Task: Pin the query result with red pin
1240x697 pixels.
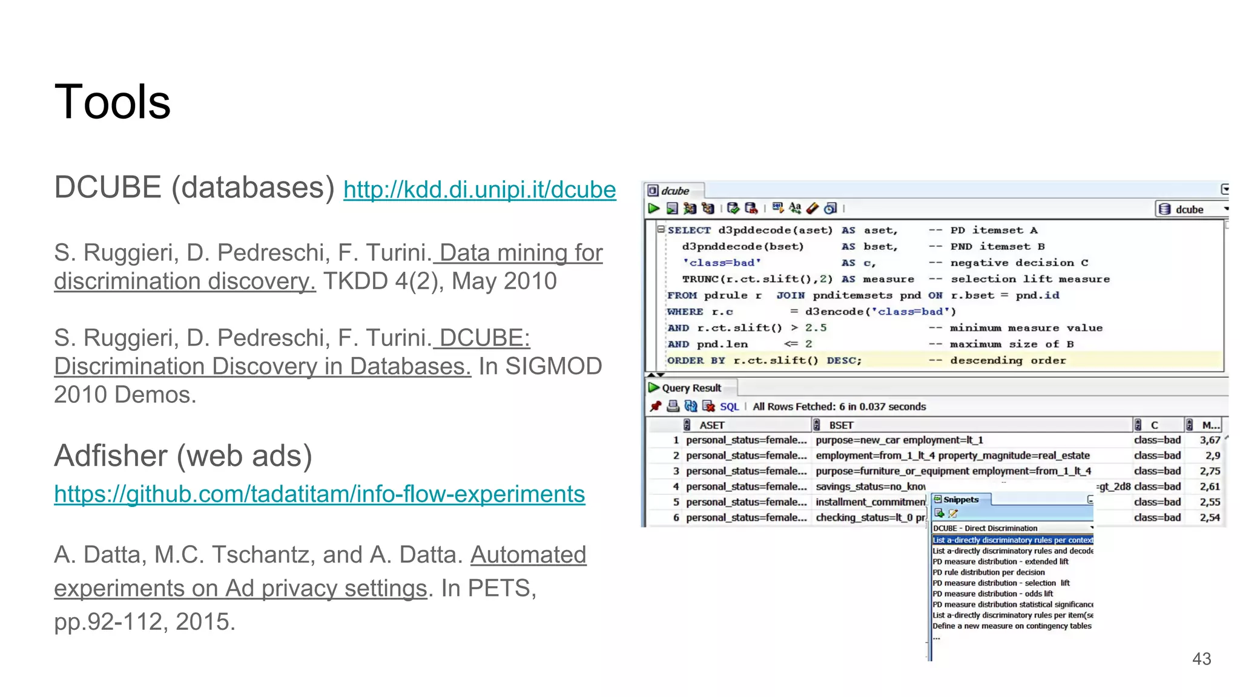Action: pos(655,407)
